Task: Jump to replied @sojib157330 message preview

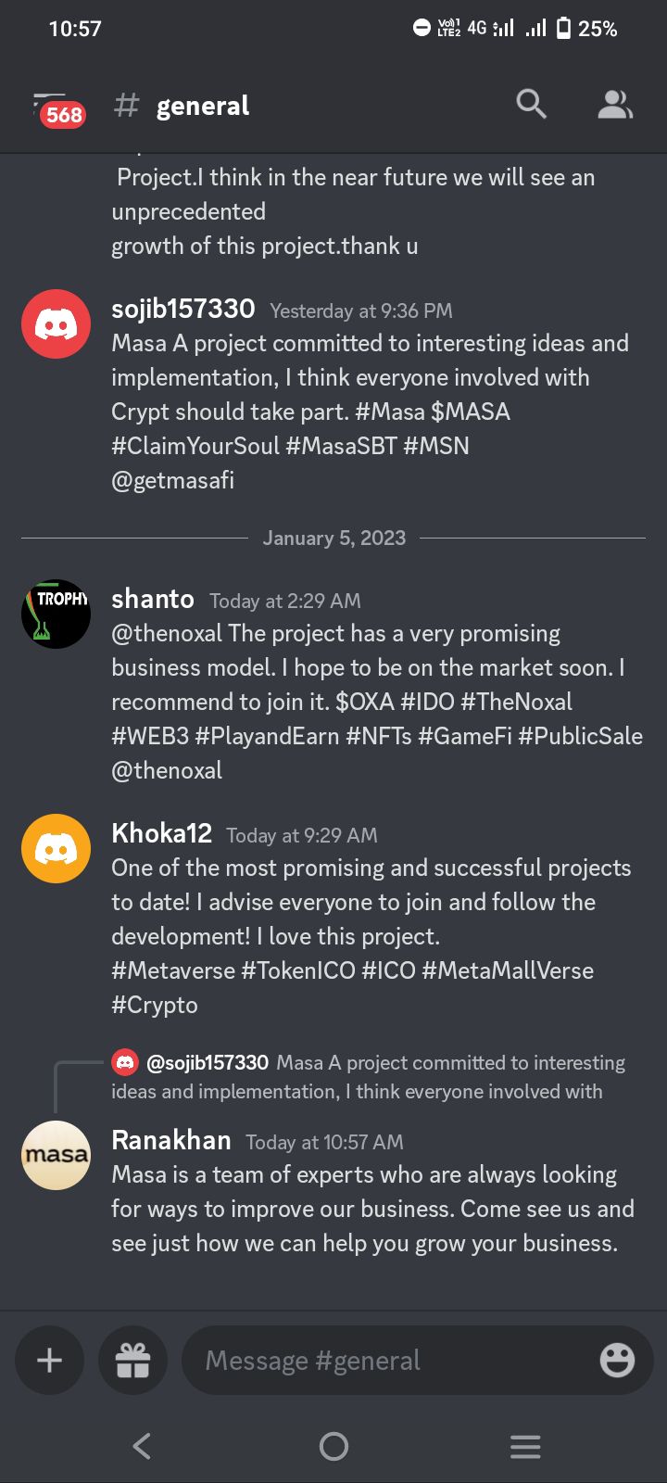Action: [x=371, y=1076]
